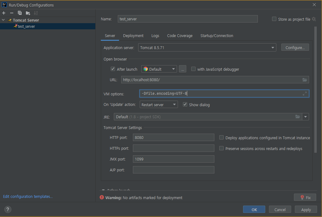Click the Tomcat Server group icon
The width and height of the screenshot is (322, 217).
[x=10, y=20]
